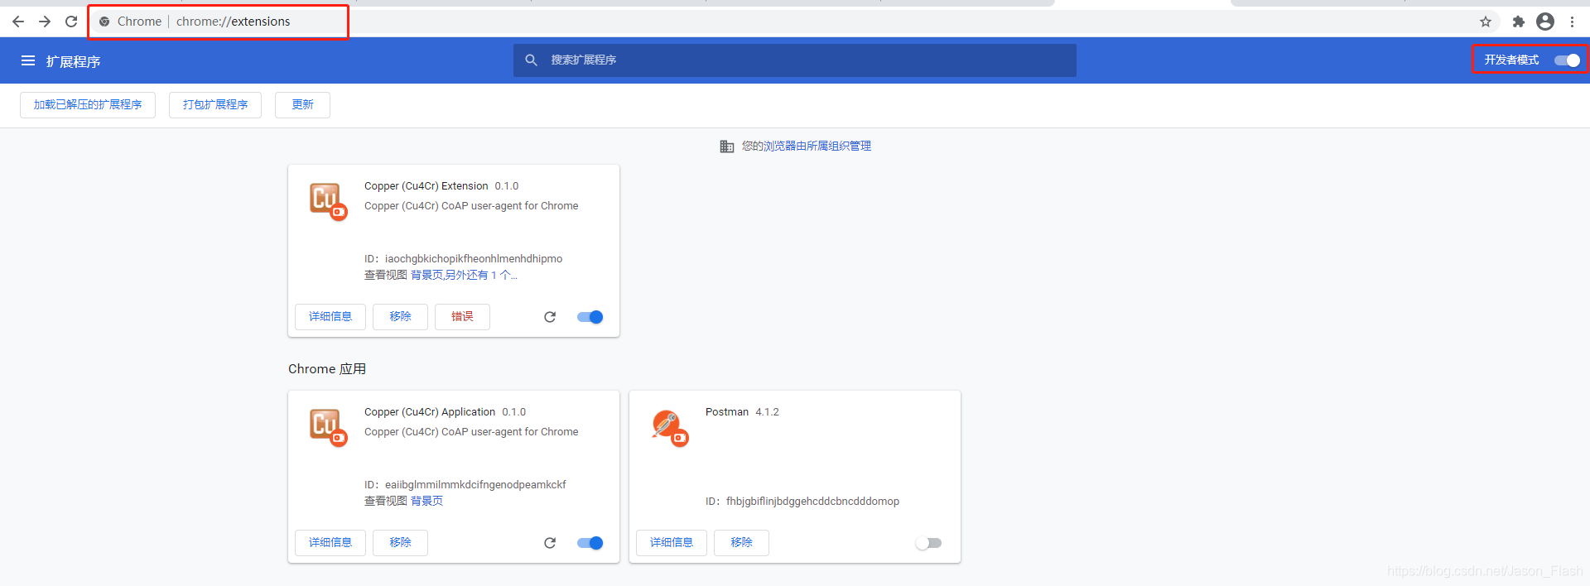The image size is (1590, 586).
Task: Click the 搜索扩展程序 search field
Action: pyautogui.click(x=795, y=60)
